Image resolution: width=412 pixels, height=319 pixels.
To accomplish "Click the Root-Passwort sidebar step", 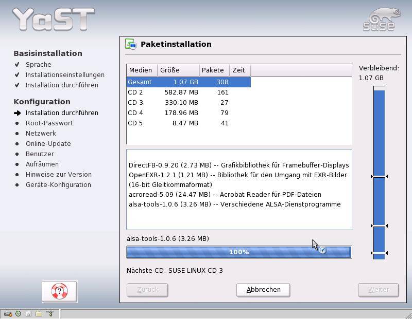I will 49,123.
